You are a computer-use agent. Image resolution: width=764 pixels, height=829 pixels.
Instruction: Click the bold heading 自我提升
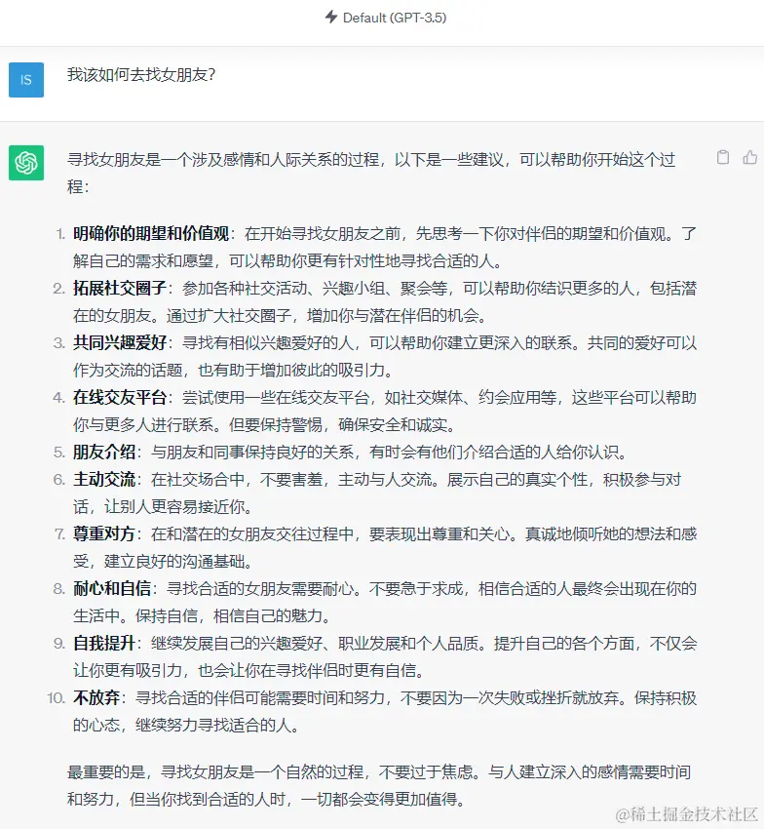click(104, 643)
